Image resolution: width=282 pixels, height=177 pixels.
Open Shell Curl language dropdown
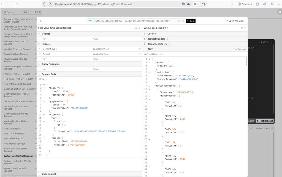click(266, 42)
